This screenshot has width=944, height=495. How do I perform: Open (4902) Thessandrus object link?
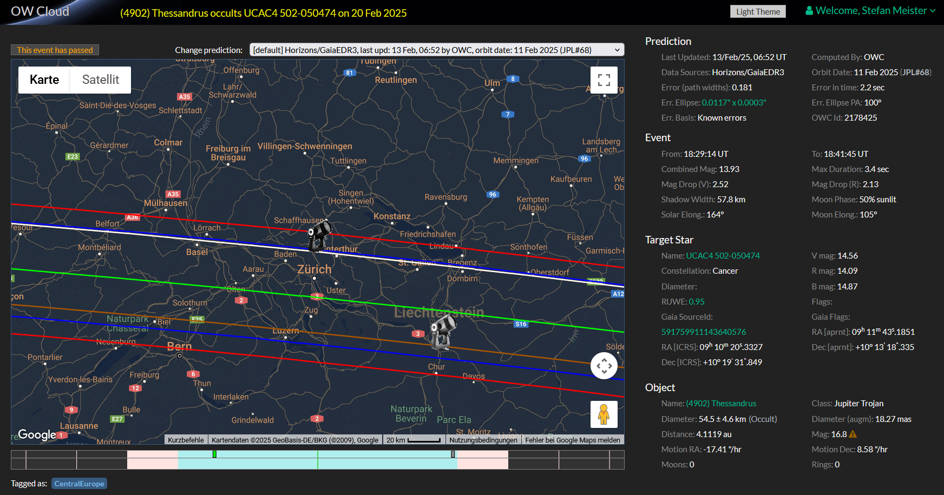pos(721,403)
